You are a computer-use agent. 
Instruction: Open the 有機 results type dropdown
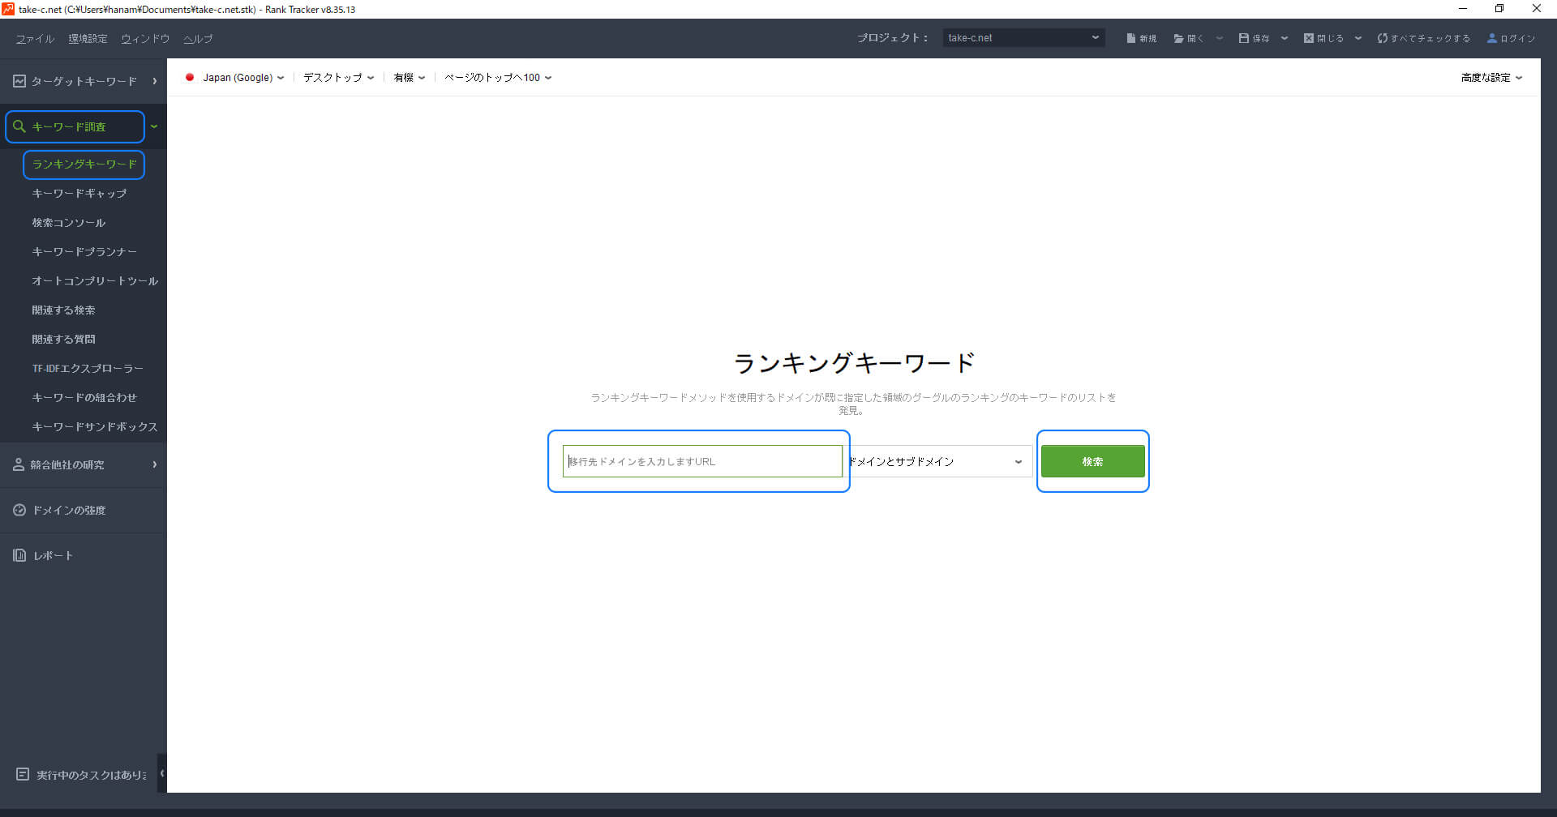click(x=409, y=78)
